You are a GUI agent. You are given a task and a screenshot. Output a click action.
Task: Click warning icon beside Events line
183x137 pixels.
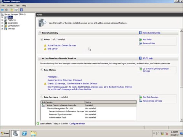45,84
